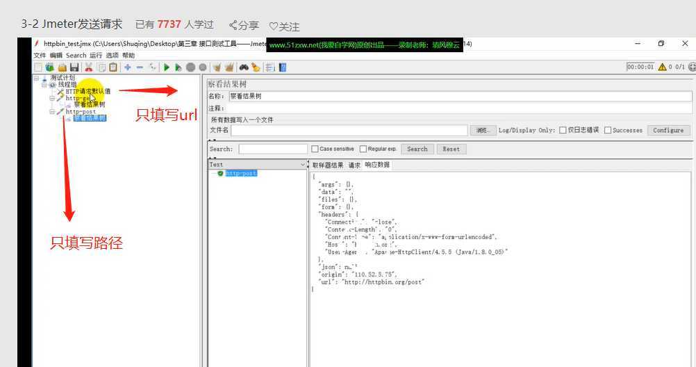Open the Function Helper dialog icon
Image resolution: width=696 pixels, height=367 pixels.
[270, 67]
